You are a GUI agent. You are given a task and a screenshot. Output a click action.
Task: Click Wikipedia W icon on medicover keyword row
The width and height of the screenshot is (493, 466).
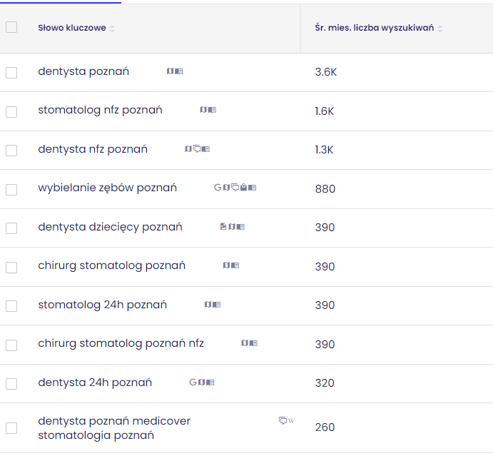coord(291,421)
